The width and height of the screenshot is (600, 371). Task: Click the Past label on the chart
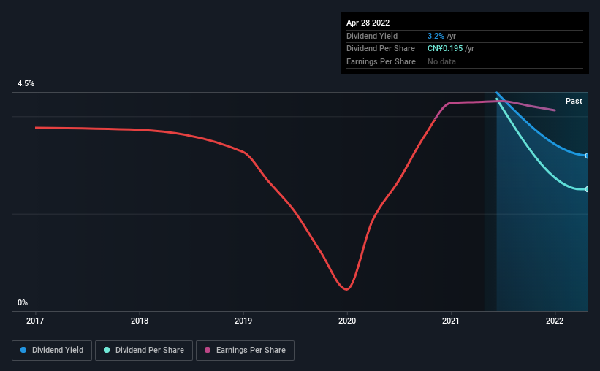(x=574, y=101)
